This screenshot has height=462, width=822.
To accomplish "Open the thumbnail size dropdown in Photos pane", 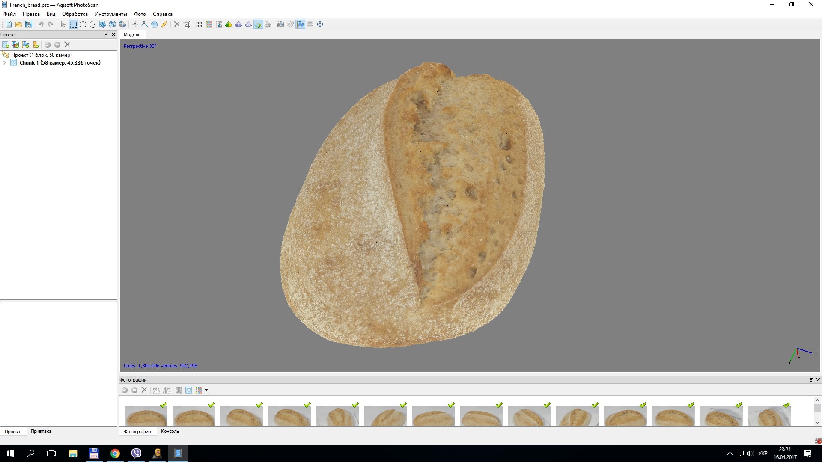I will coord(206,390).
